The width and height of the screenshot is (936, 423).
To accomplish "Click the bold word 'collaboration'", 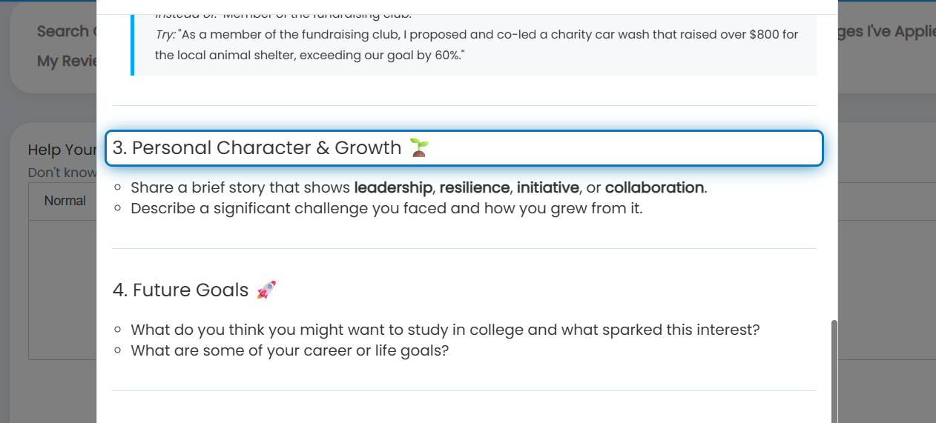I will pos(654,187).
